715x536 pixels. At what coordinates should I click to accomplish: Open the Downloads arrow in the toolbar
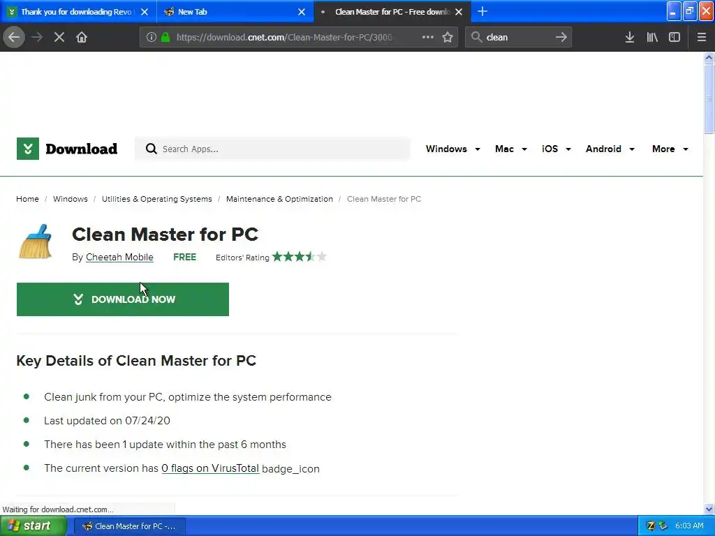(x=630, y=37)
